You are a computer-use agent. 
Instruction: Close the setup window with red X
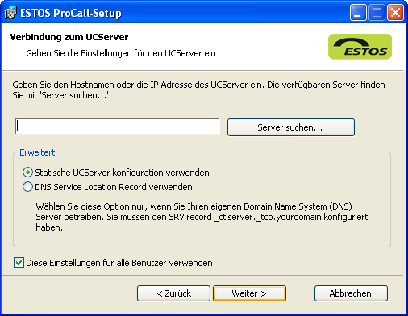pos(395,13)
